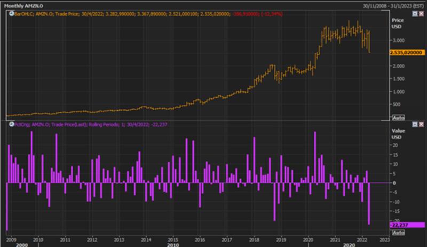Viewport: 427px width, 247px height.
Task: Toggle Auto scaling on price axis
Action: [398, 116]
